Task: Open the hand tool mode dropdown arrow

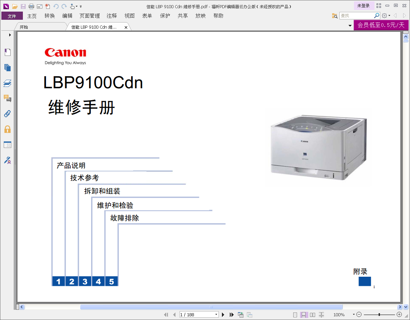Action: [x=76, y=6]
